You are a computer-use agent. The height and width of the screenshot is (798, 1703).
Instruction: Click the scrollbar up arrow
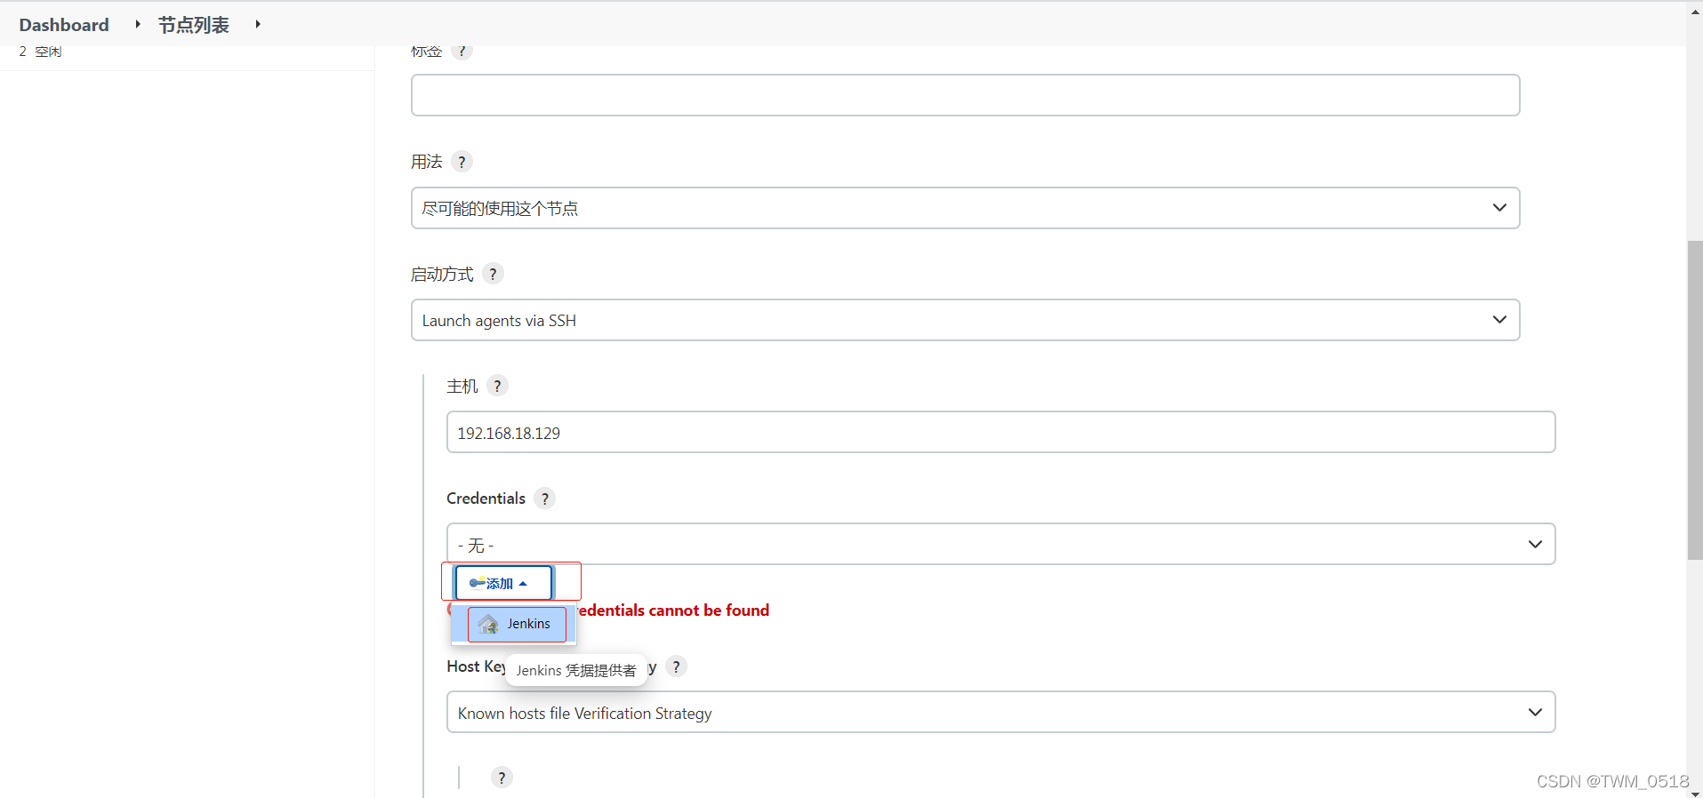click(1695, 11)
